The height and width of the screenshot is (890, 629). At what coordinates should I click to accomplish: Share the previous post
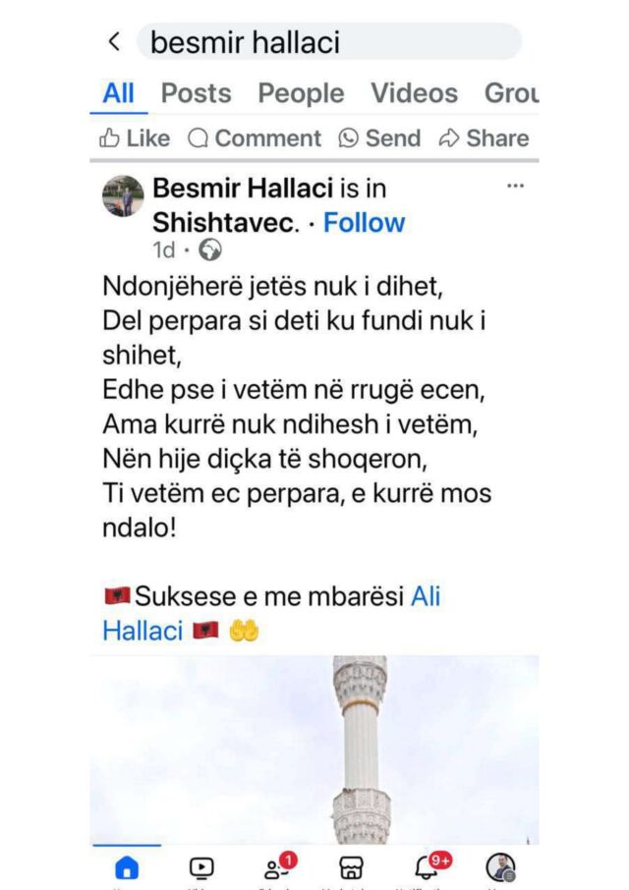click(484, 138)
